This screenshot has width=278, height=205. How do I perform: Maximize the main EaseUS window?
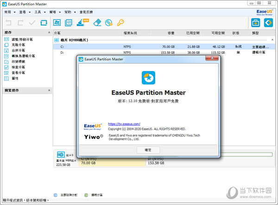tap(259, 3)
